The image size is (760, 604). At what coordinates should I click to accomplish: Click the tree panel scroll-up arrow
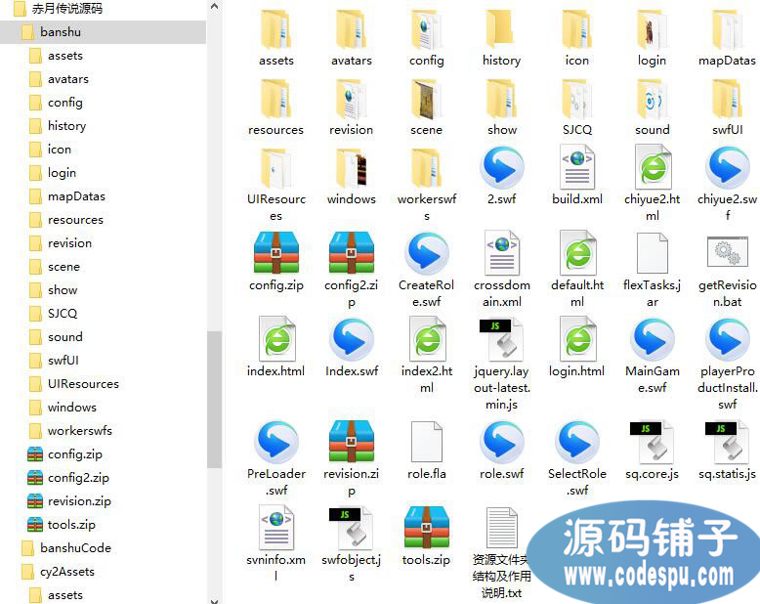[214, 6]
